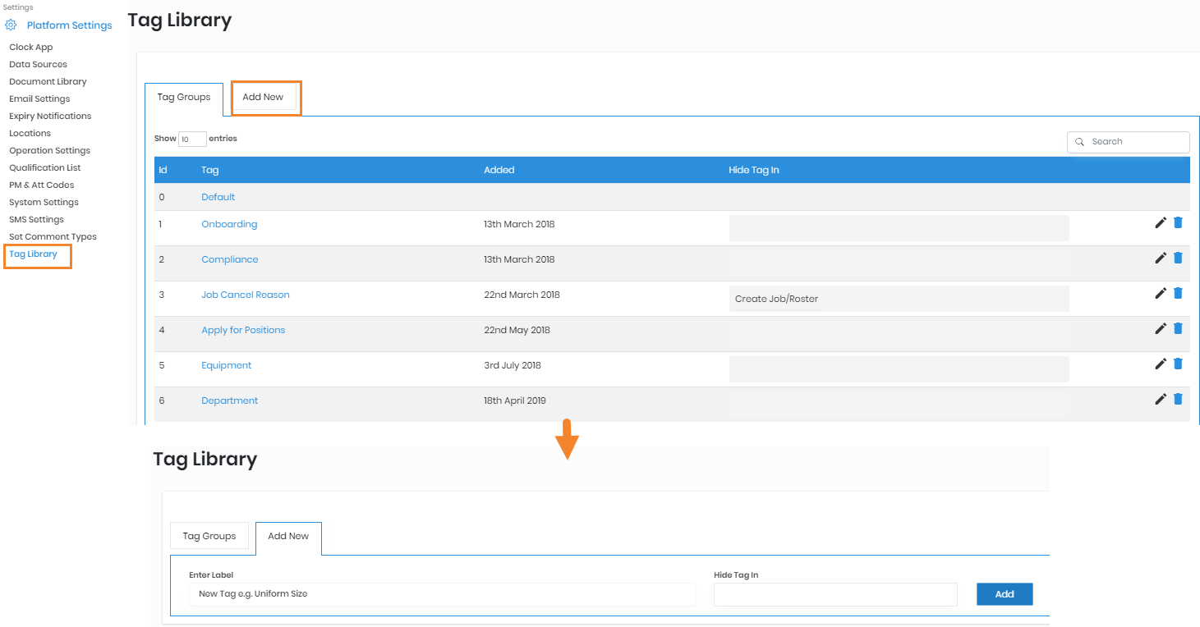Image resolution: width=1200 pixels, height=627 pixels.
Task: Open Email Settings from the sidebar
Action: click(x=39, y=98)
